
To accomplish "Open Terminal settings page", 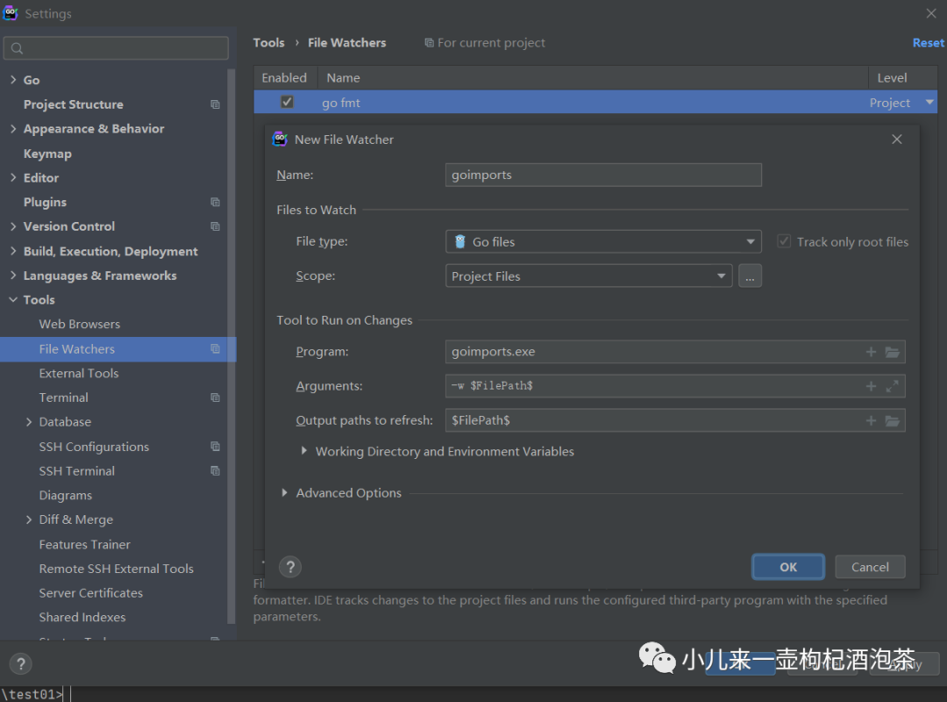I will point(63,398).
